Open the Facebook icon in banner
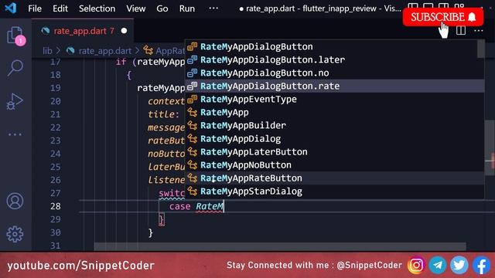 [481, 265]
